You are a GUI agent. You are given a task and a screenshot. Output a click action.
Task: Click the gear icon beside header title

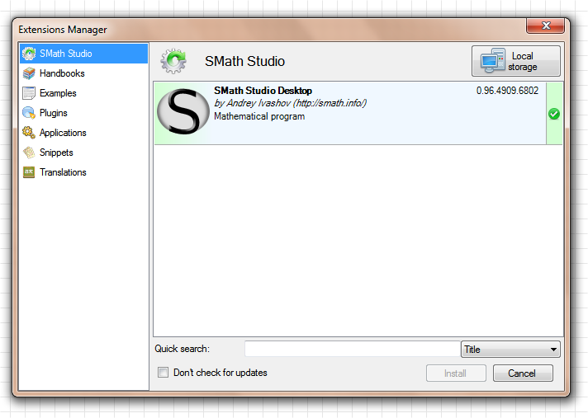pos(173,61)
